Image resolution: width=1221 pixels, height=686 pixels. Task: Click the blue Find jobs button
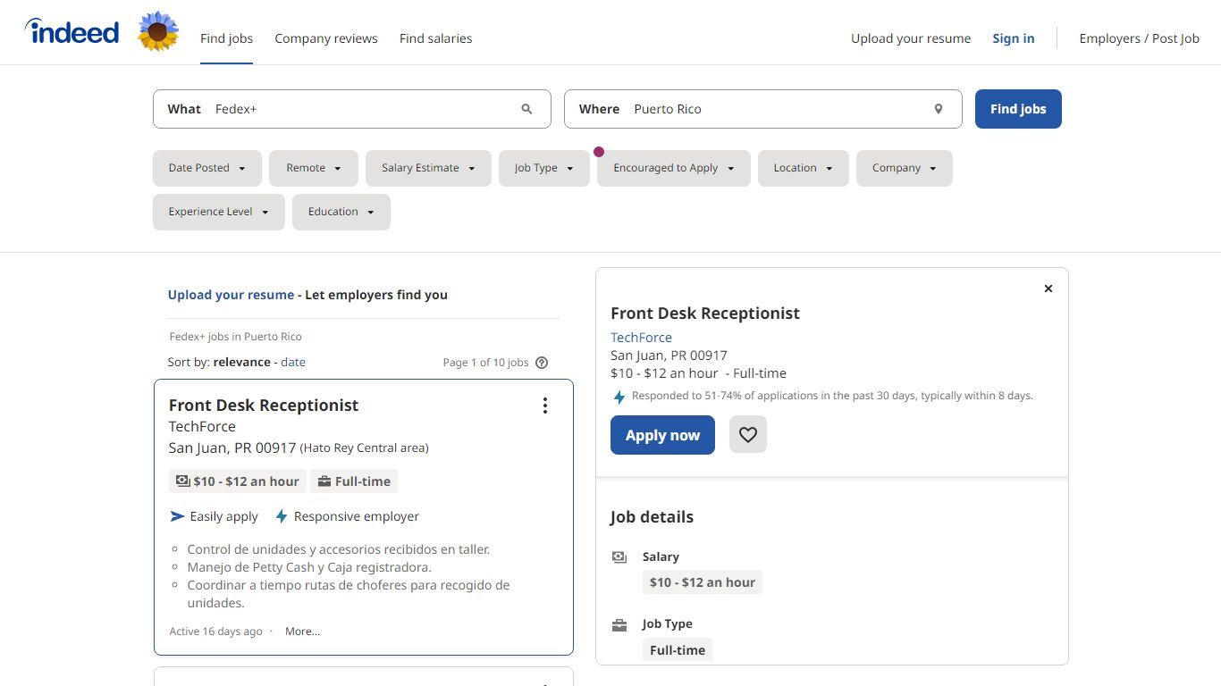(1018, 109)
